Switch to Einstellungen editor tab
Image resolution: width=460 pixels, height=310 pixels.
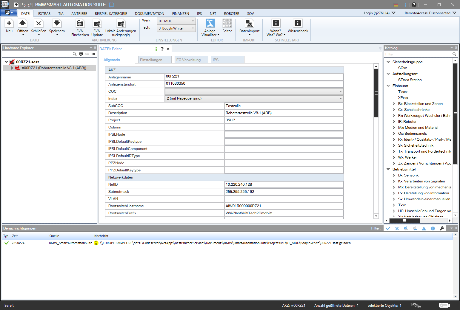click(x=155, y=60)
